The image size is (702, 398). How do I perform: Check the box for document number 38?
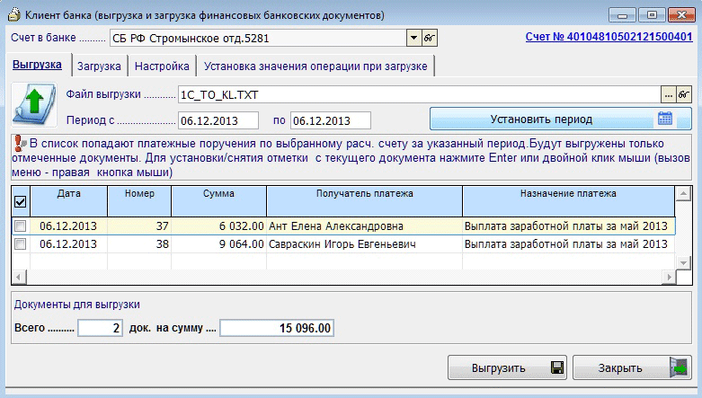(20, 243)
